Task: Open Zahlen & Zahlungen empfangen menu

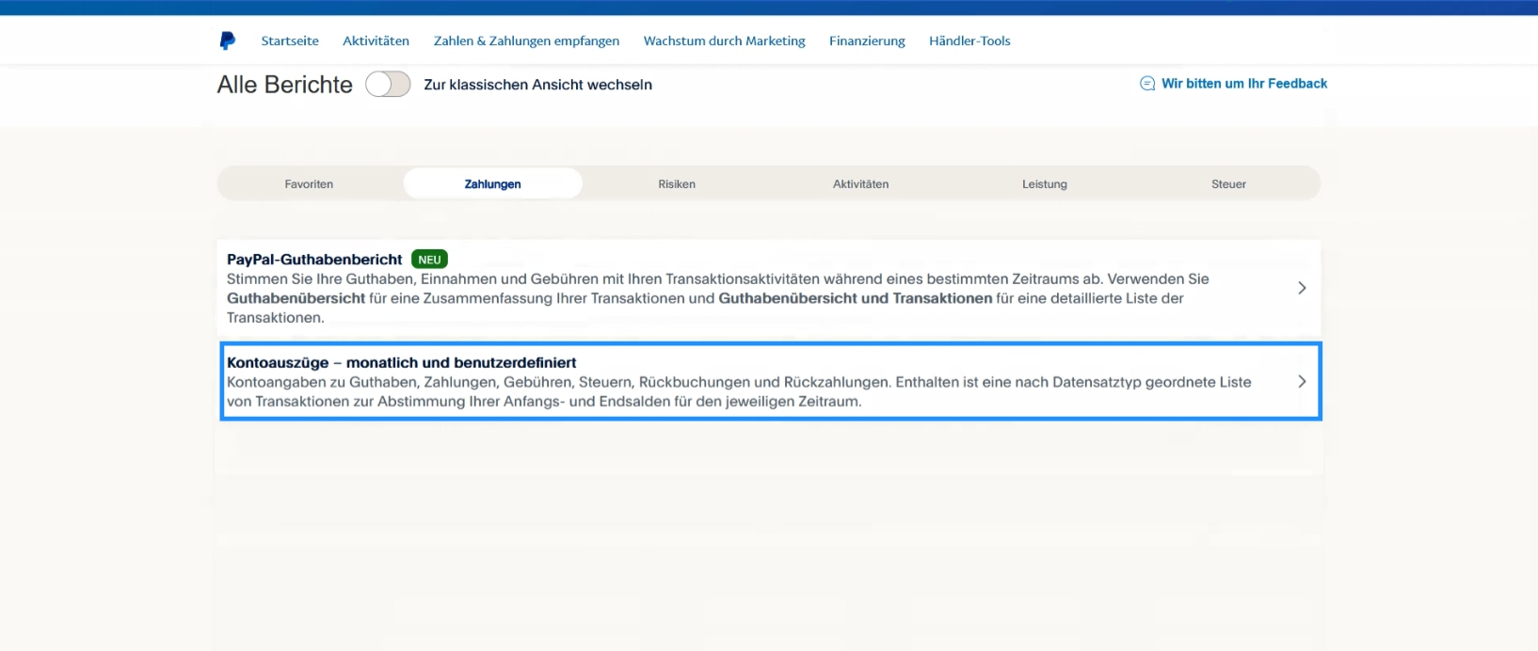Action: (x=526, y=40)
